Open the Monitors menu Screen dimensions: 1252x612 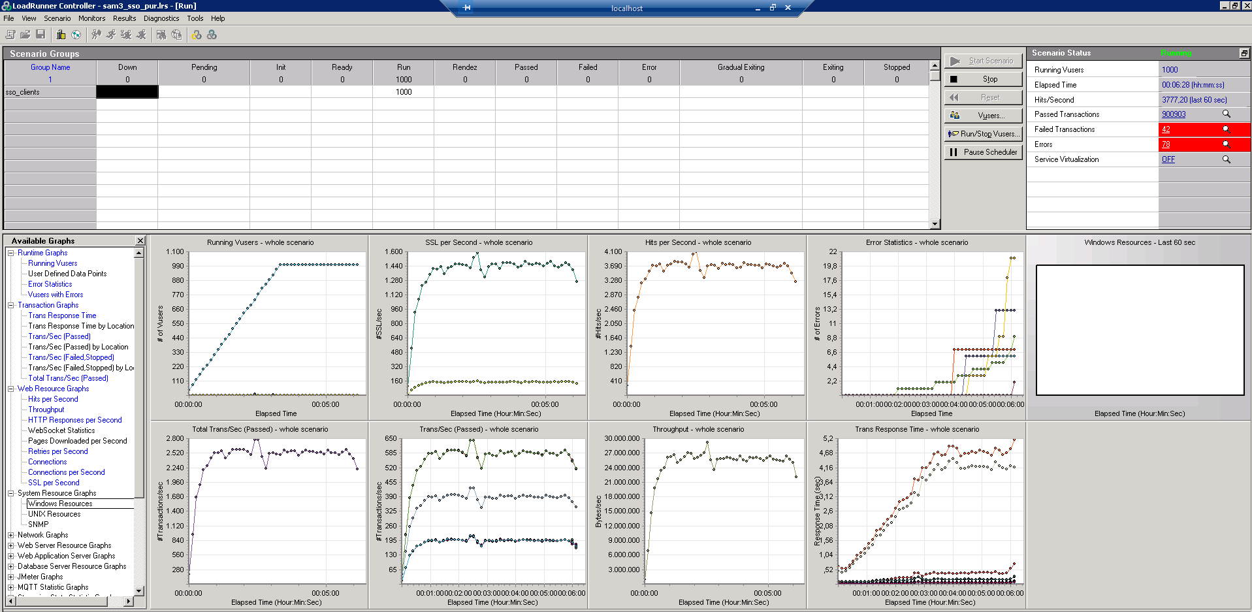coord(91,18)
